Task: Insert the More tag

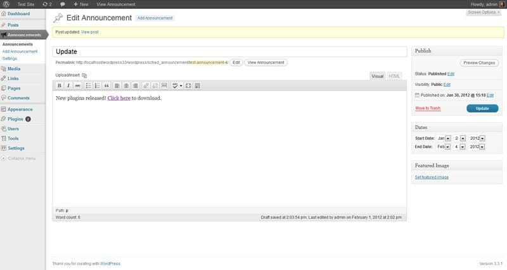Action: tap(164, 85)
